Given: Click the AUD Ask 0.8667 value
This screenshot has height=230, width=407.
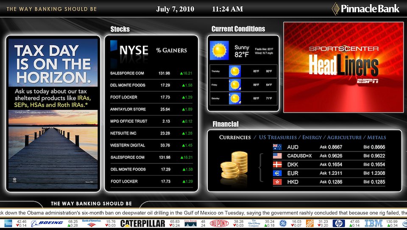Looking at the screenshot, I should pos(331,147).
